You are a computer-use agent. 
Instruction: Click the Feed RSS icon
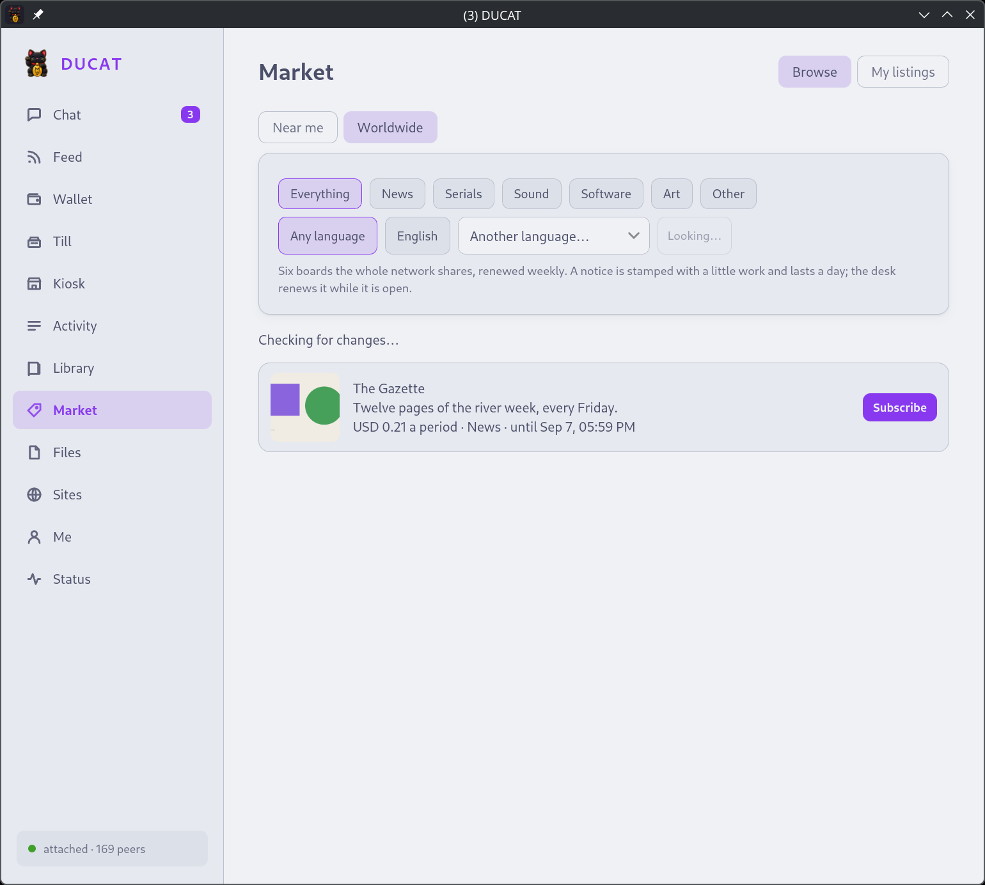point(35,157)
